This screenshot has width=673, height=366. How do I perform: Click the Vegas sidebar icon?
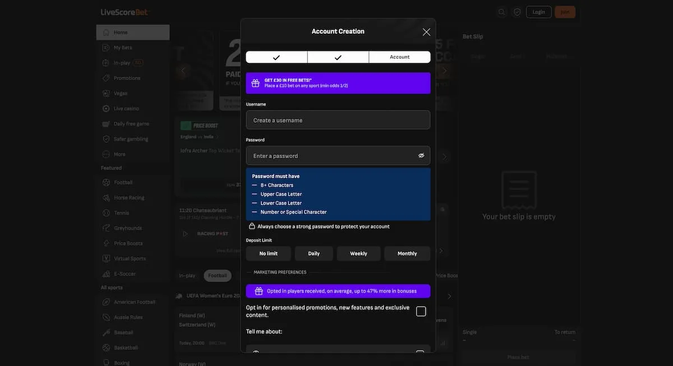pyautogui.click(x=106, y=93)
